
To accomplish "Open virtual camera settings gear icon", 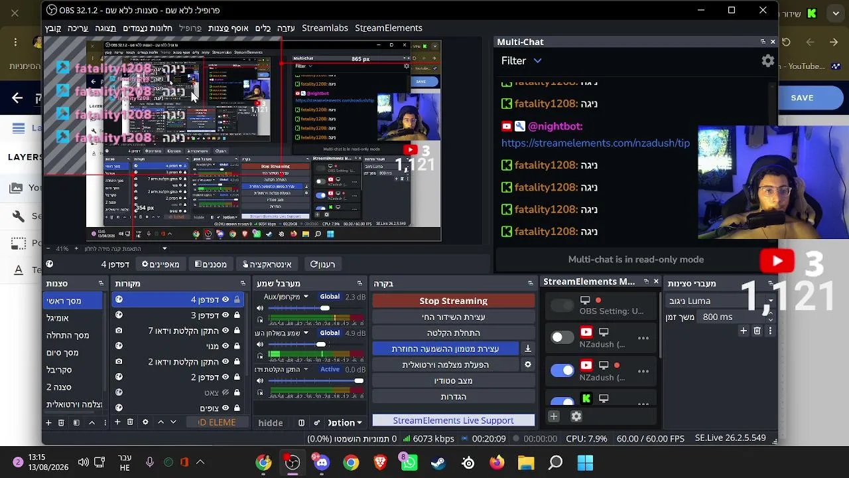I will tap(528, 364).
